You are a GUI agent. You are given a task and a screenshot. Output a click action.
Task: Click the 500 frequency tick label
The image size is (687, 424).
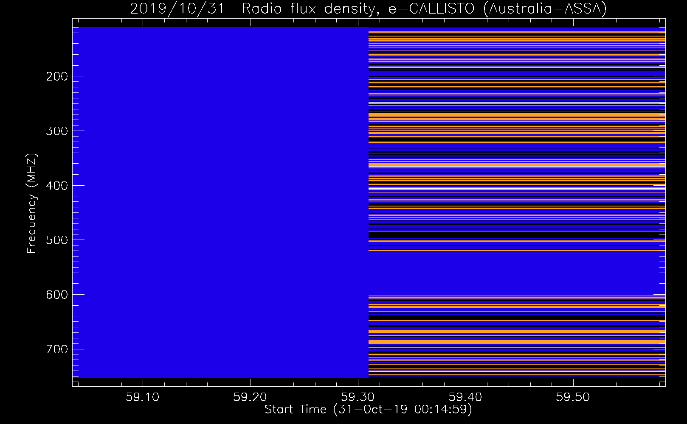pyautogui.click(x=56, y=240)
